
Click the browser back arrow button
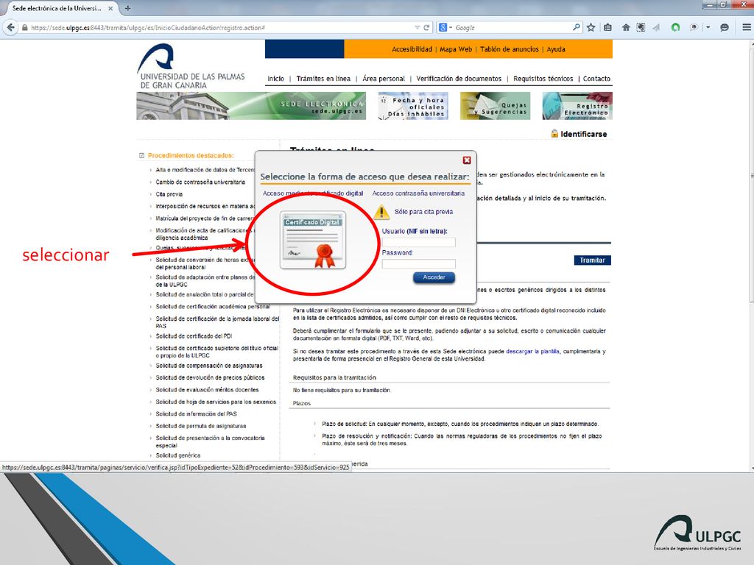(10, 27)
